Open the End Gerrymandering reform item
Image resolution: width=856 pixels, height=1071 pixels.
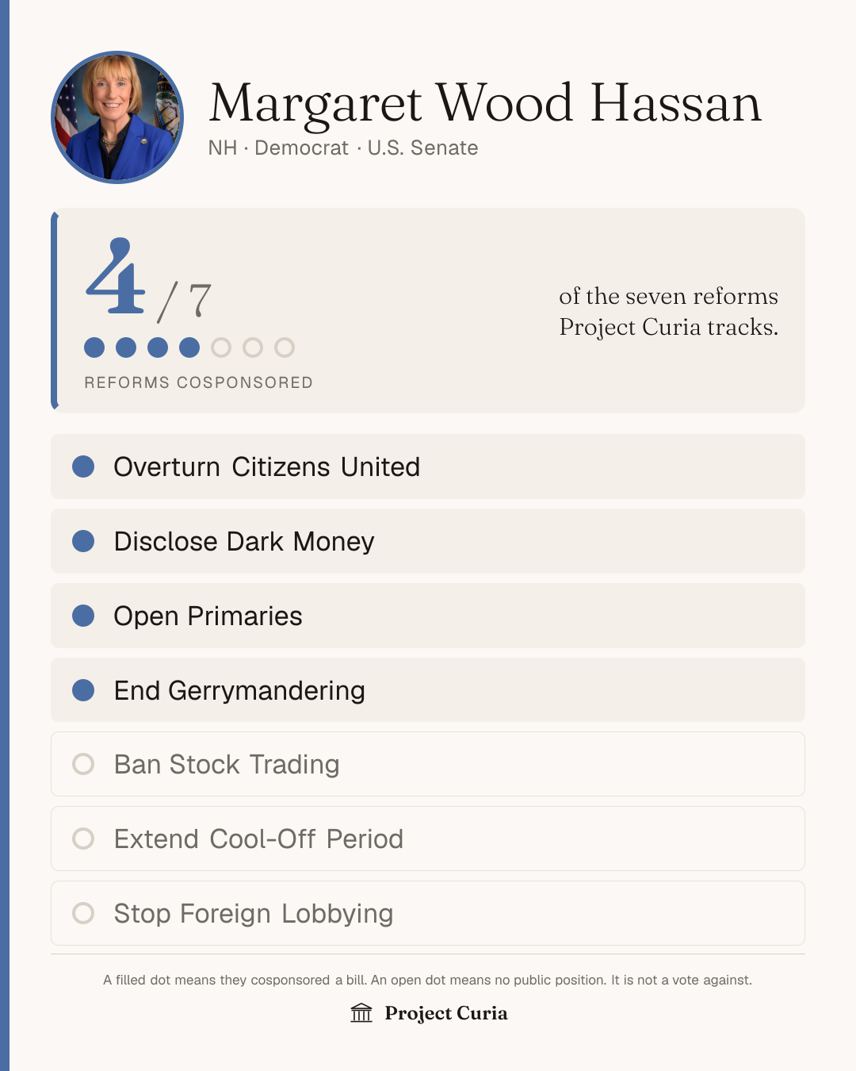[428, 690]
